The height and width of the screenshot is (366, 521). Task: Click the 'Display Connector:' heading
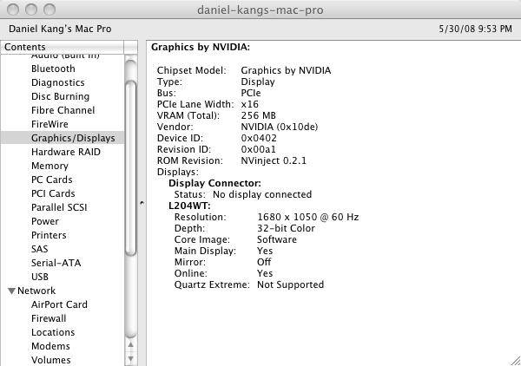coord(215,183)
